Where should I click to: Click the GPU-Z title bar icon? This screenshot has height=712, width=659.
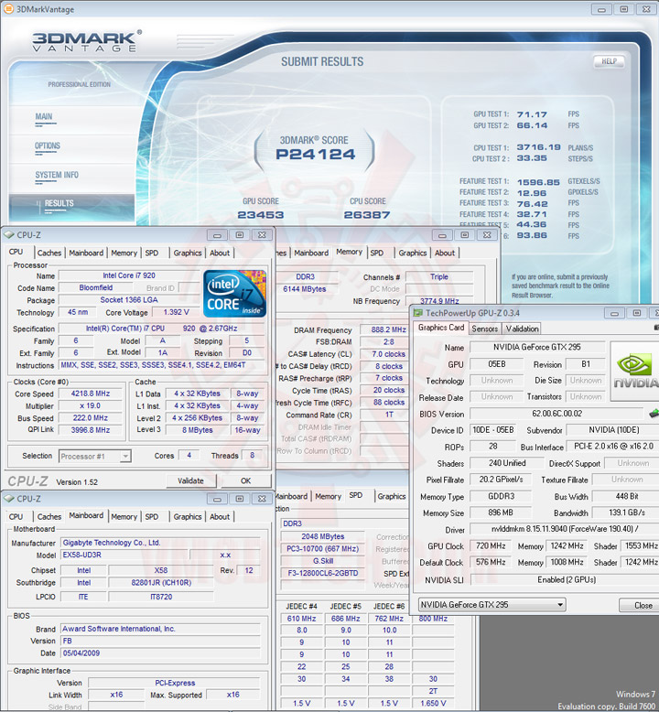418,313
